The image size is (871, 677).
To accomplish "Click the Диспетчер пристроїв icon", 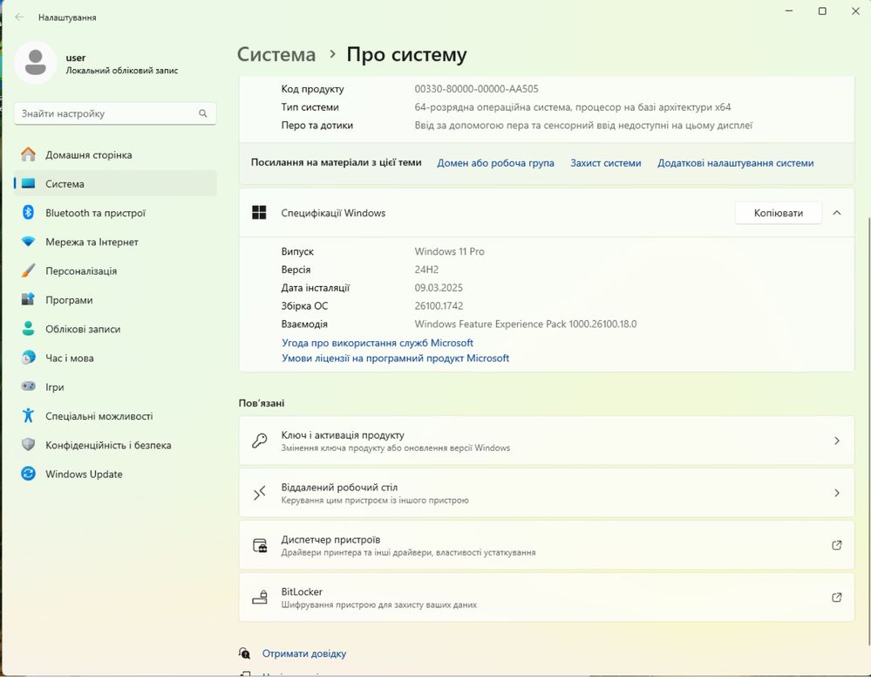I will click(260, 545).
